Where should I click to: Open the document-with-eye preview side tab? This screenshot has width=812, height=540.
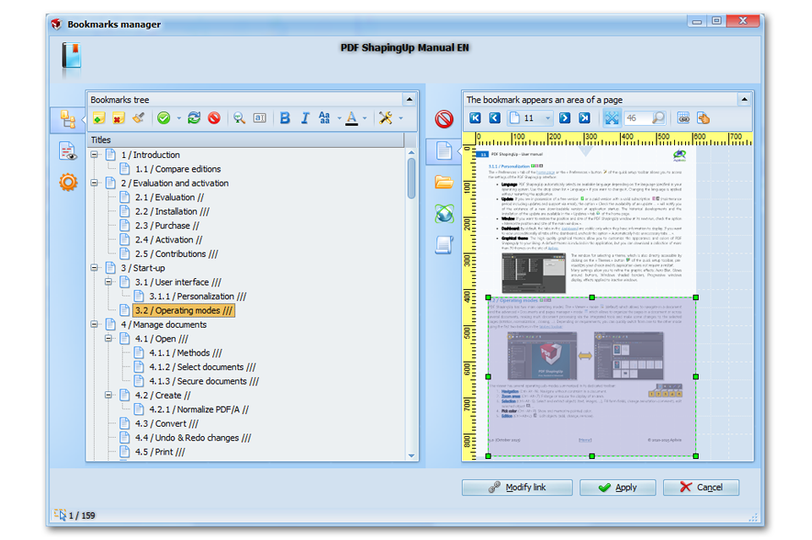(68, 151)
